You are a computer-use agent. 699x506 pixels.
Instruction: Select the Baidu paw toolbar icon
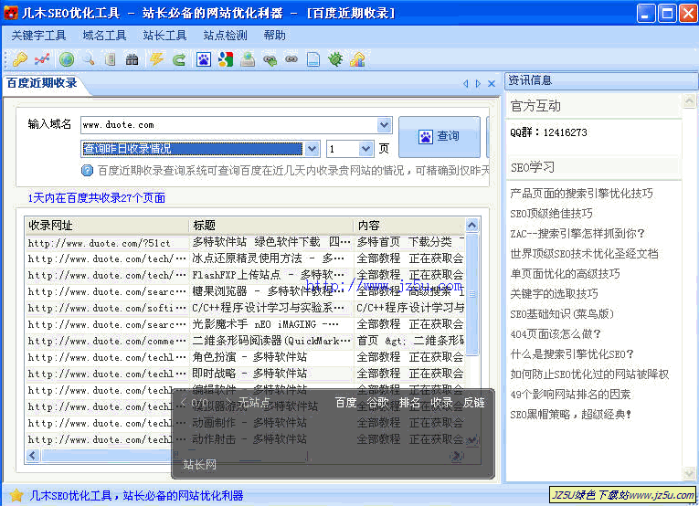(x=203, y=59)
